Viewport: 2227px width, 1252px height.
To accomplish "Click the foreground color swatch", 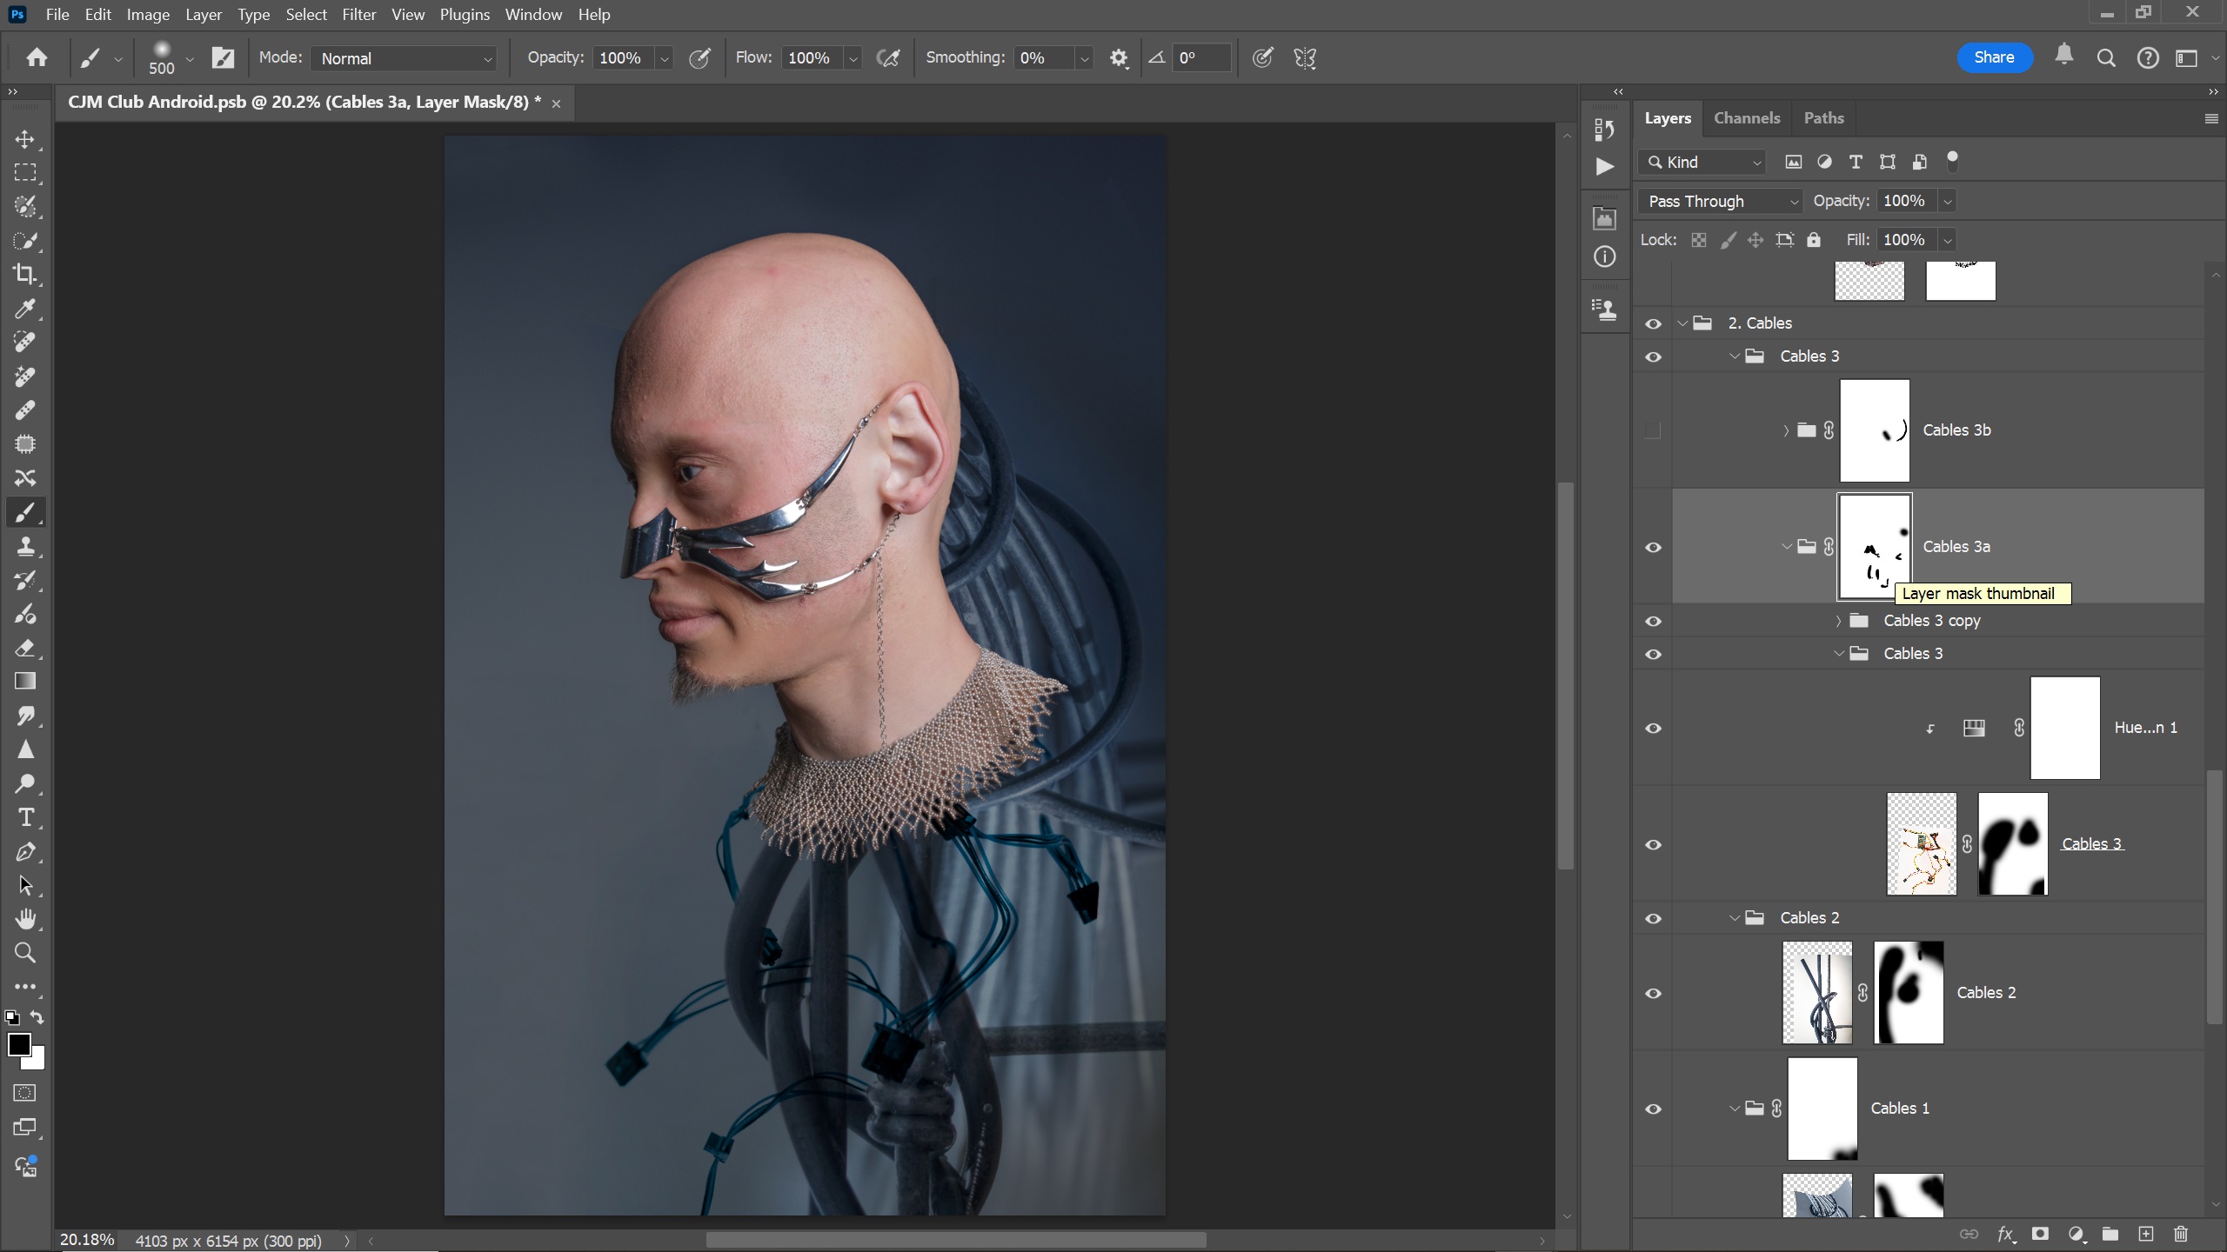I will tap(19, 1044).
